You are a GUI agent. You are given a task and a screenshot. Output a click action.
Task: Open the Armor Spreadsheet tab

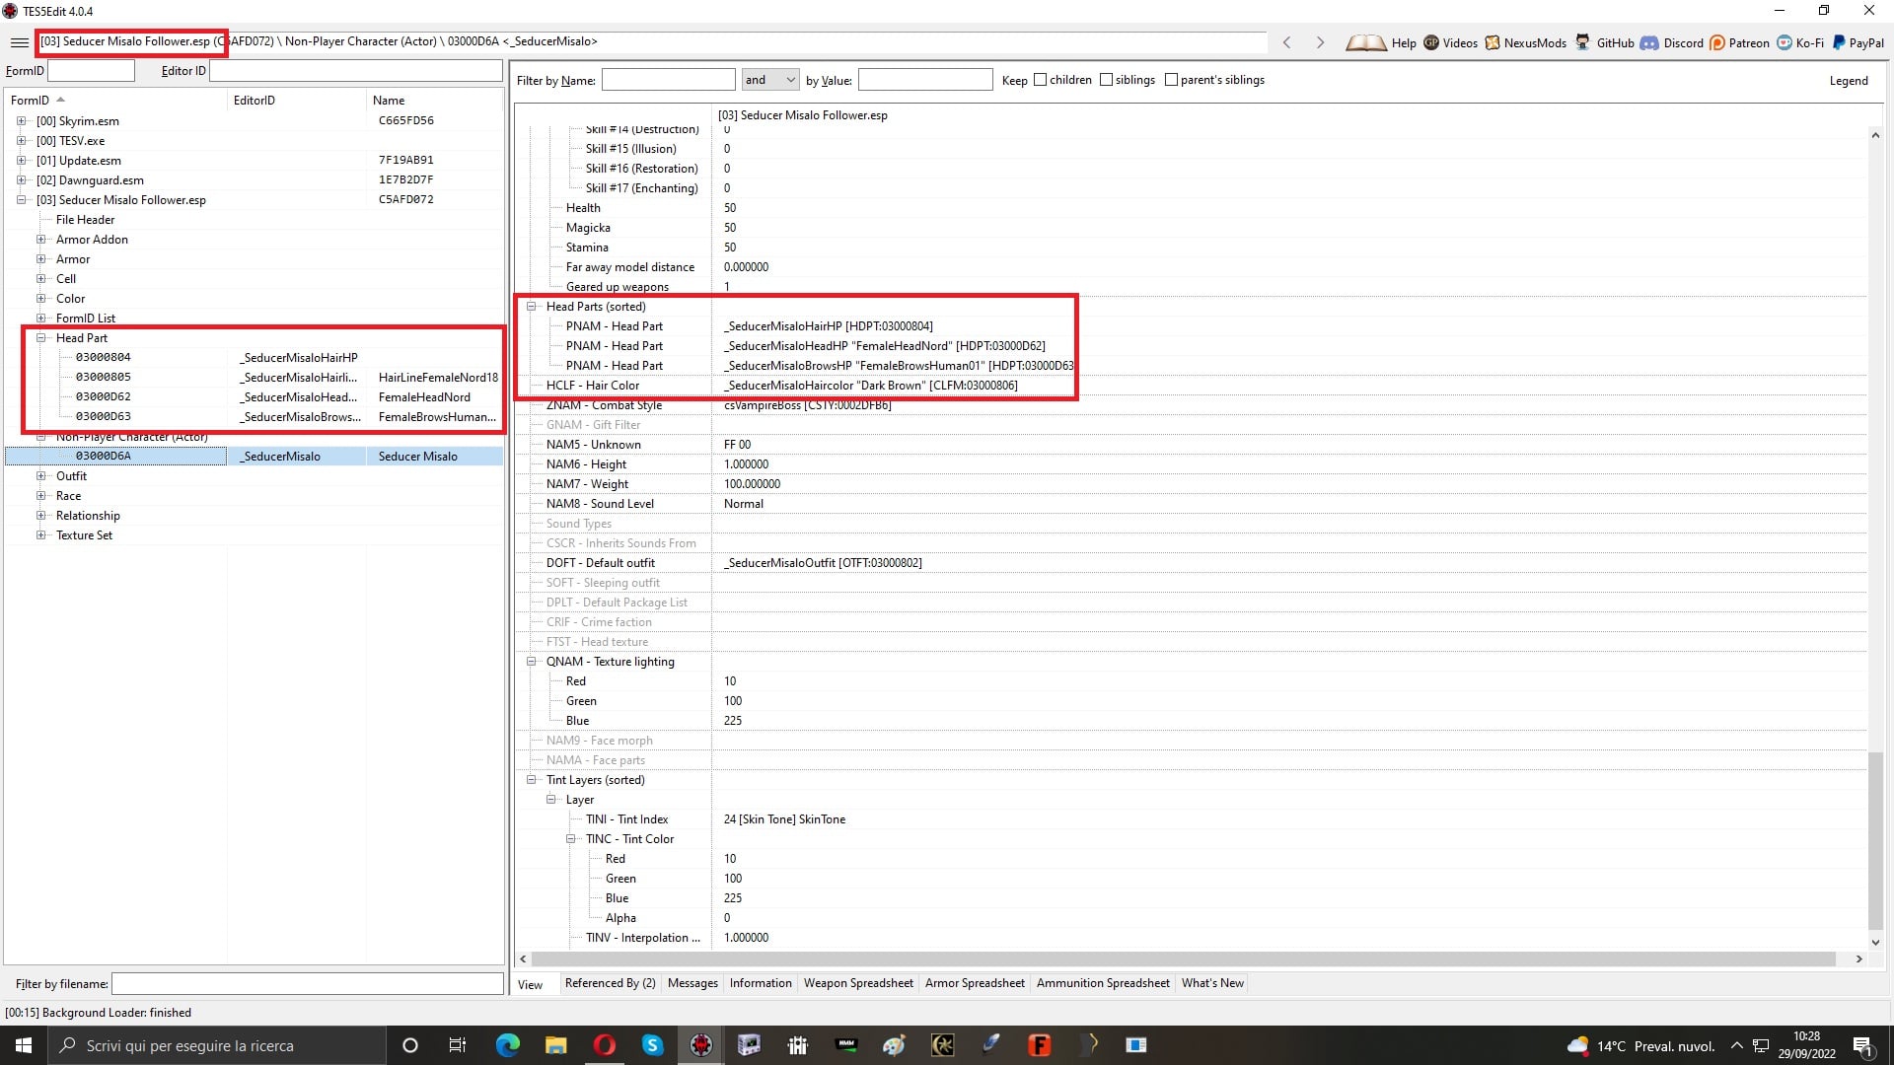[x=975, y=983]
